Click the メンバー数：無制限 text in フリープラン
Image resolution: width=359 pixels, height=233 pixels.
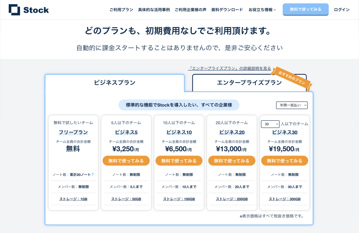(x=73, y=187)
